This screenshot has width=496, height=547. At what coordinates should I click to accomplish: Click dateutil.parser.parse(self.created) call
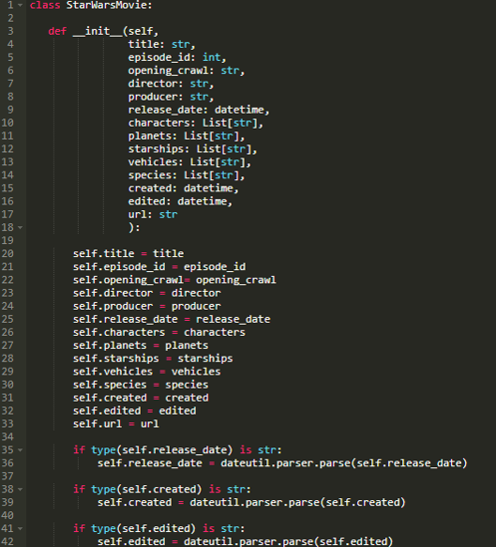tap(297, 503)
